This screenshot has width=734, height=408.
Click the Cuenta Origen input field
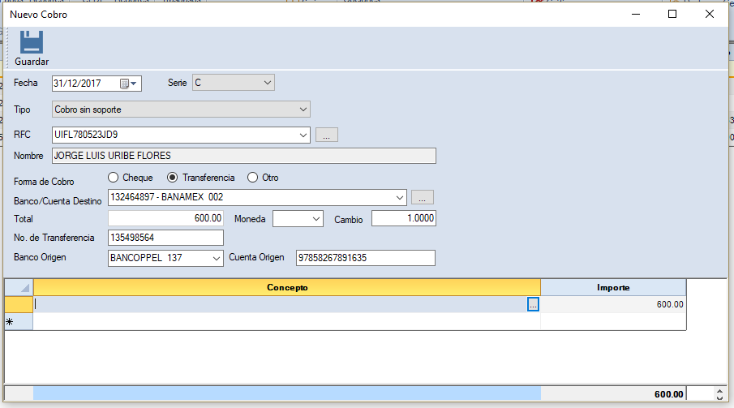pos(365,258)
